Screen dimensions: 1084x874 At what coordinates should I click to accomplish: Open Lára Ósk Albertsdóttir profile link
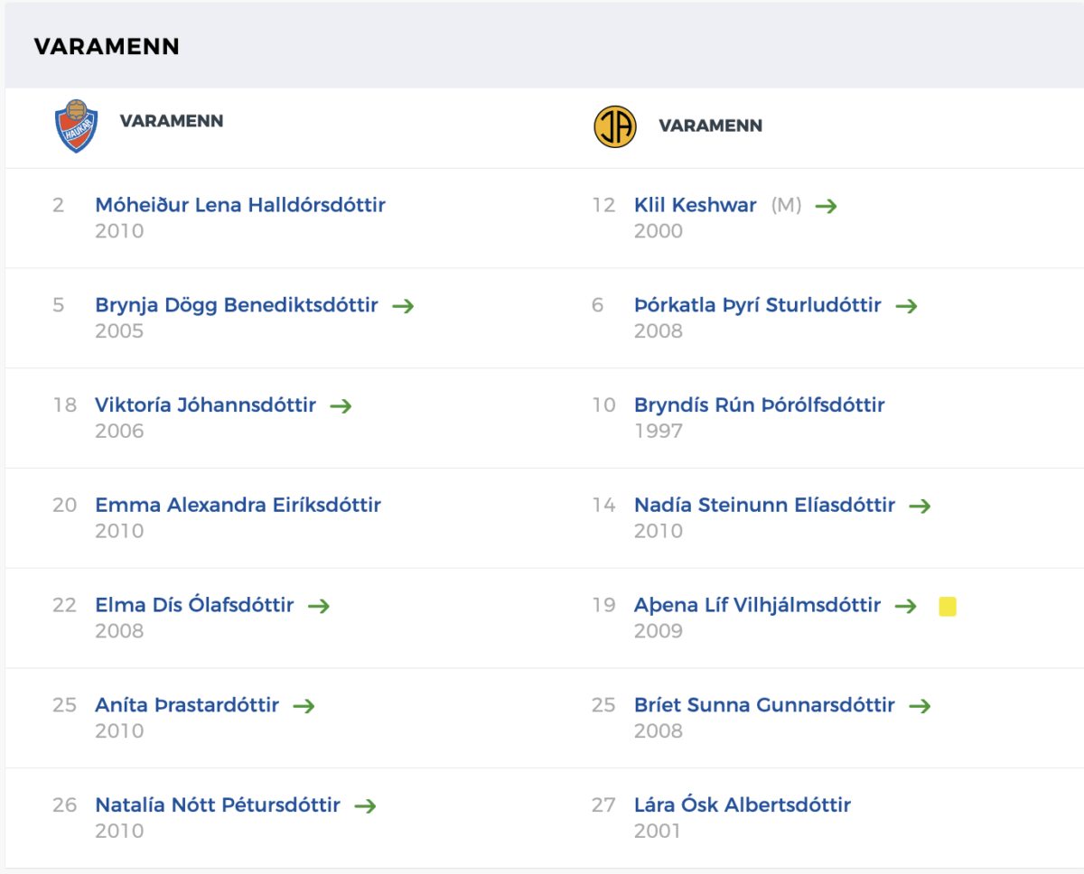[x=743, y=804]
